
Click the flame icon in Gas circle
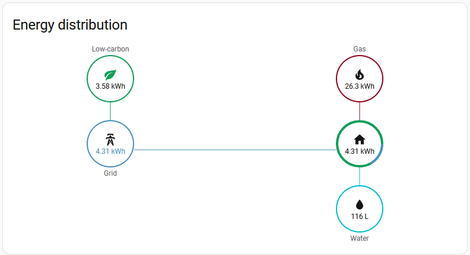click(360, 75)
